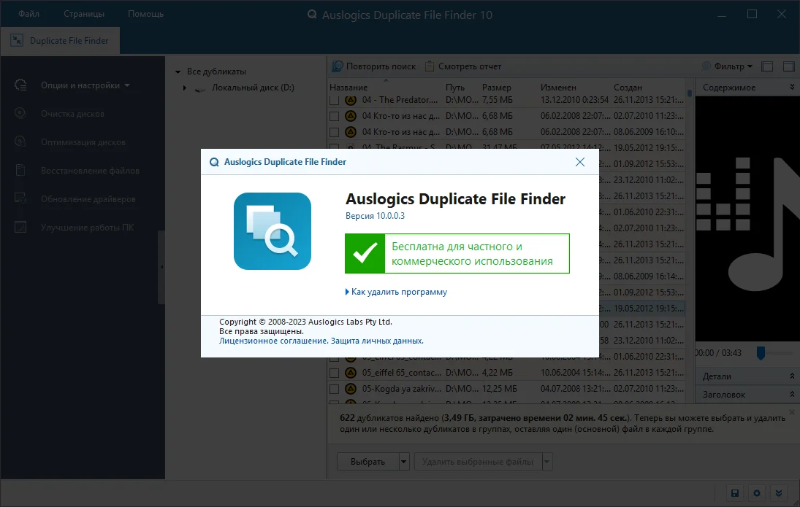The image size is (800, 507).
Task: Tick checkbox for '05-Kogda ya zakriv' row
Action: pyautogui.click(x=334, y=390)
